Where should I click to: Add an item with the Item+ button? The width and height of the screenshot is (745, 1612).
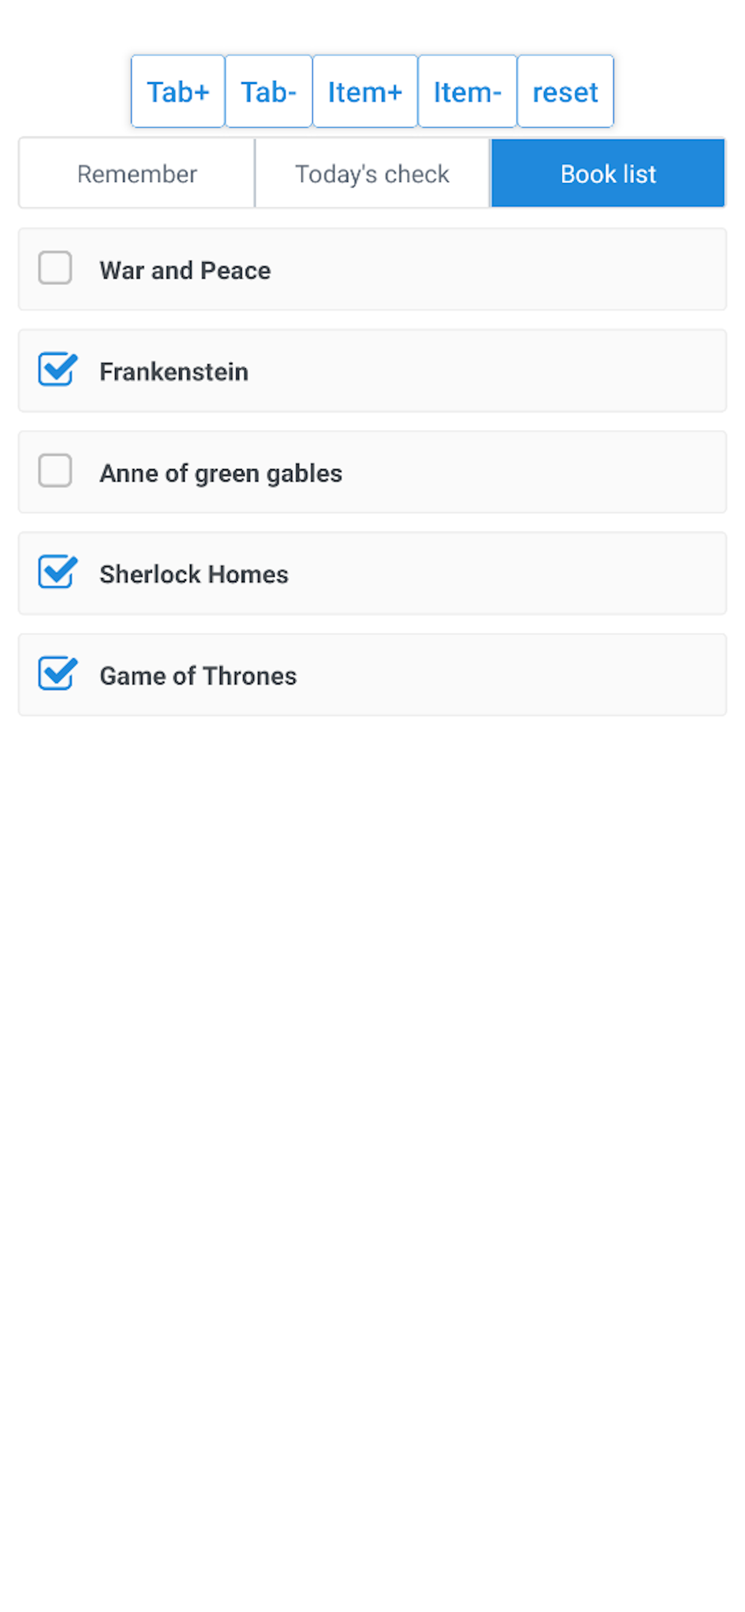click(365, 91)
